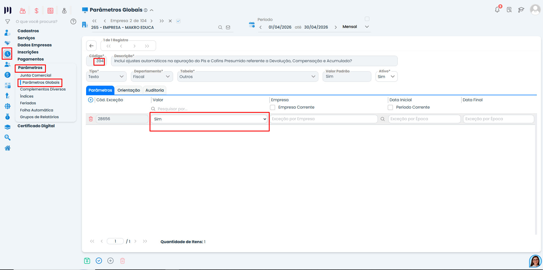The width and height of the screenshot is (543, 270).
Task: Collapse the Parâmetros Globais title chevron
Action: click(x=152, y=10)
